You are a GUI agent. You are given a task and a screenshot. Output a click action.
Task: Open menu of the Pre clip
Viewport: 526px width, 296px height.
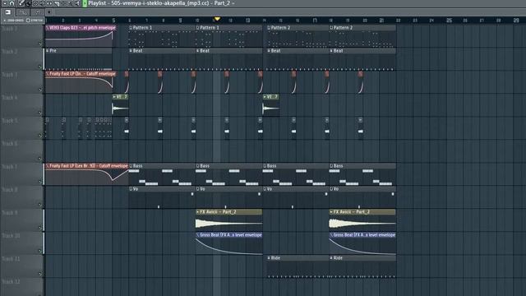click(48, 51)
